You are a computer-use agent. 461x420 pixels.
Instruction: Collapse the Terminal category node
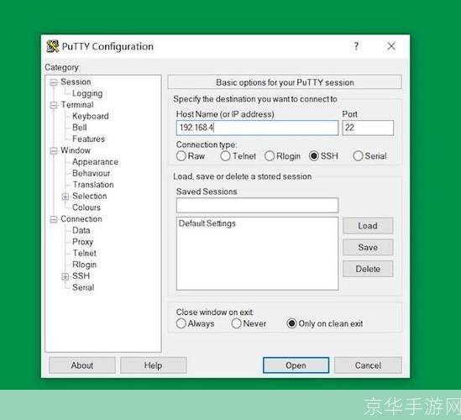(54, 105)
